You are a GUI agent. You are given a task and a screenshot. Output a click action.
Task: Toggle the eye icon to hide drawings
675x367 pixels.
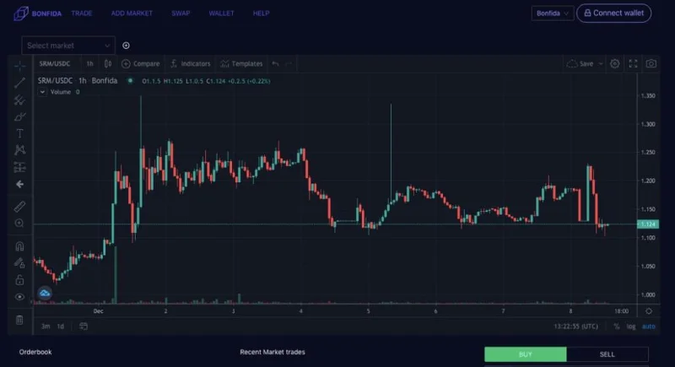tap(19, 297)
